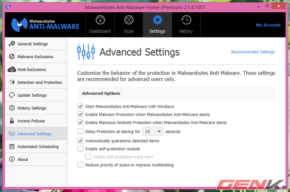Close the Malwarebytes window
The height and width of the screenshot is (192, 290).
tap(279, 6)
